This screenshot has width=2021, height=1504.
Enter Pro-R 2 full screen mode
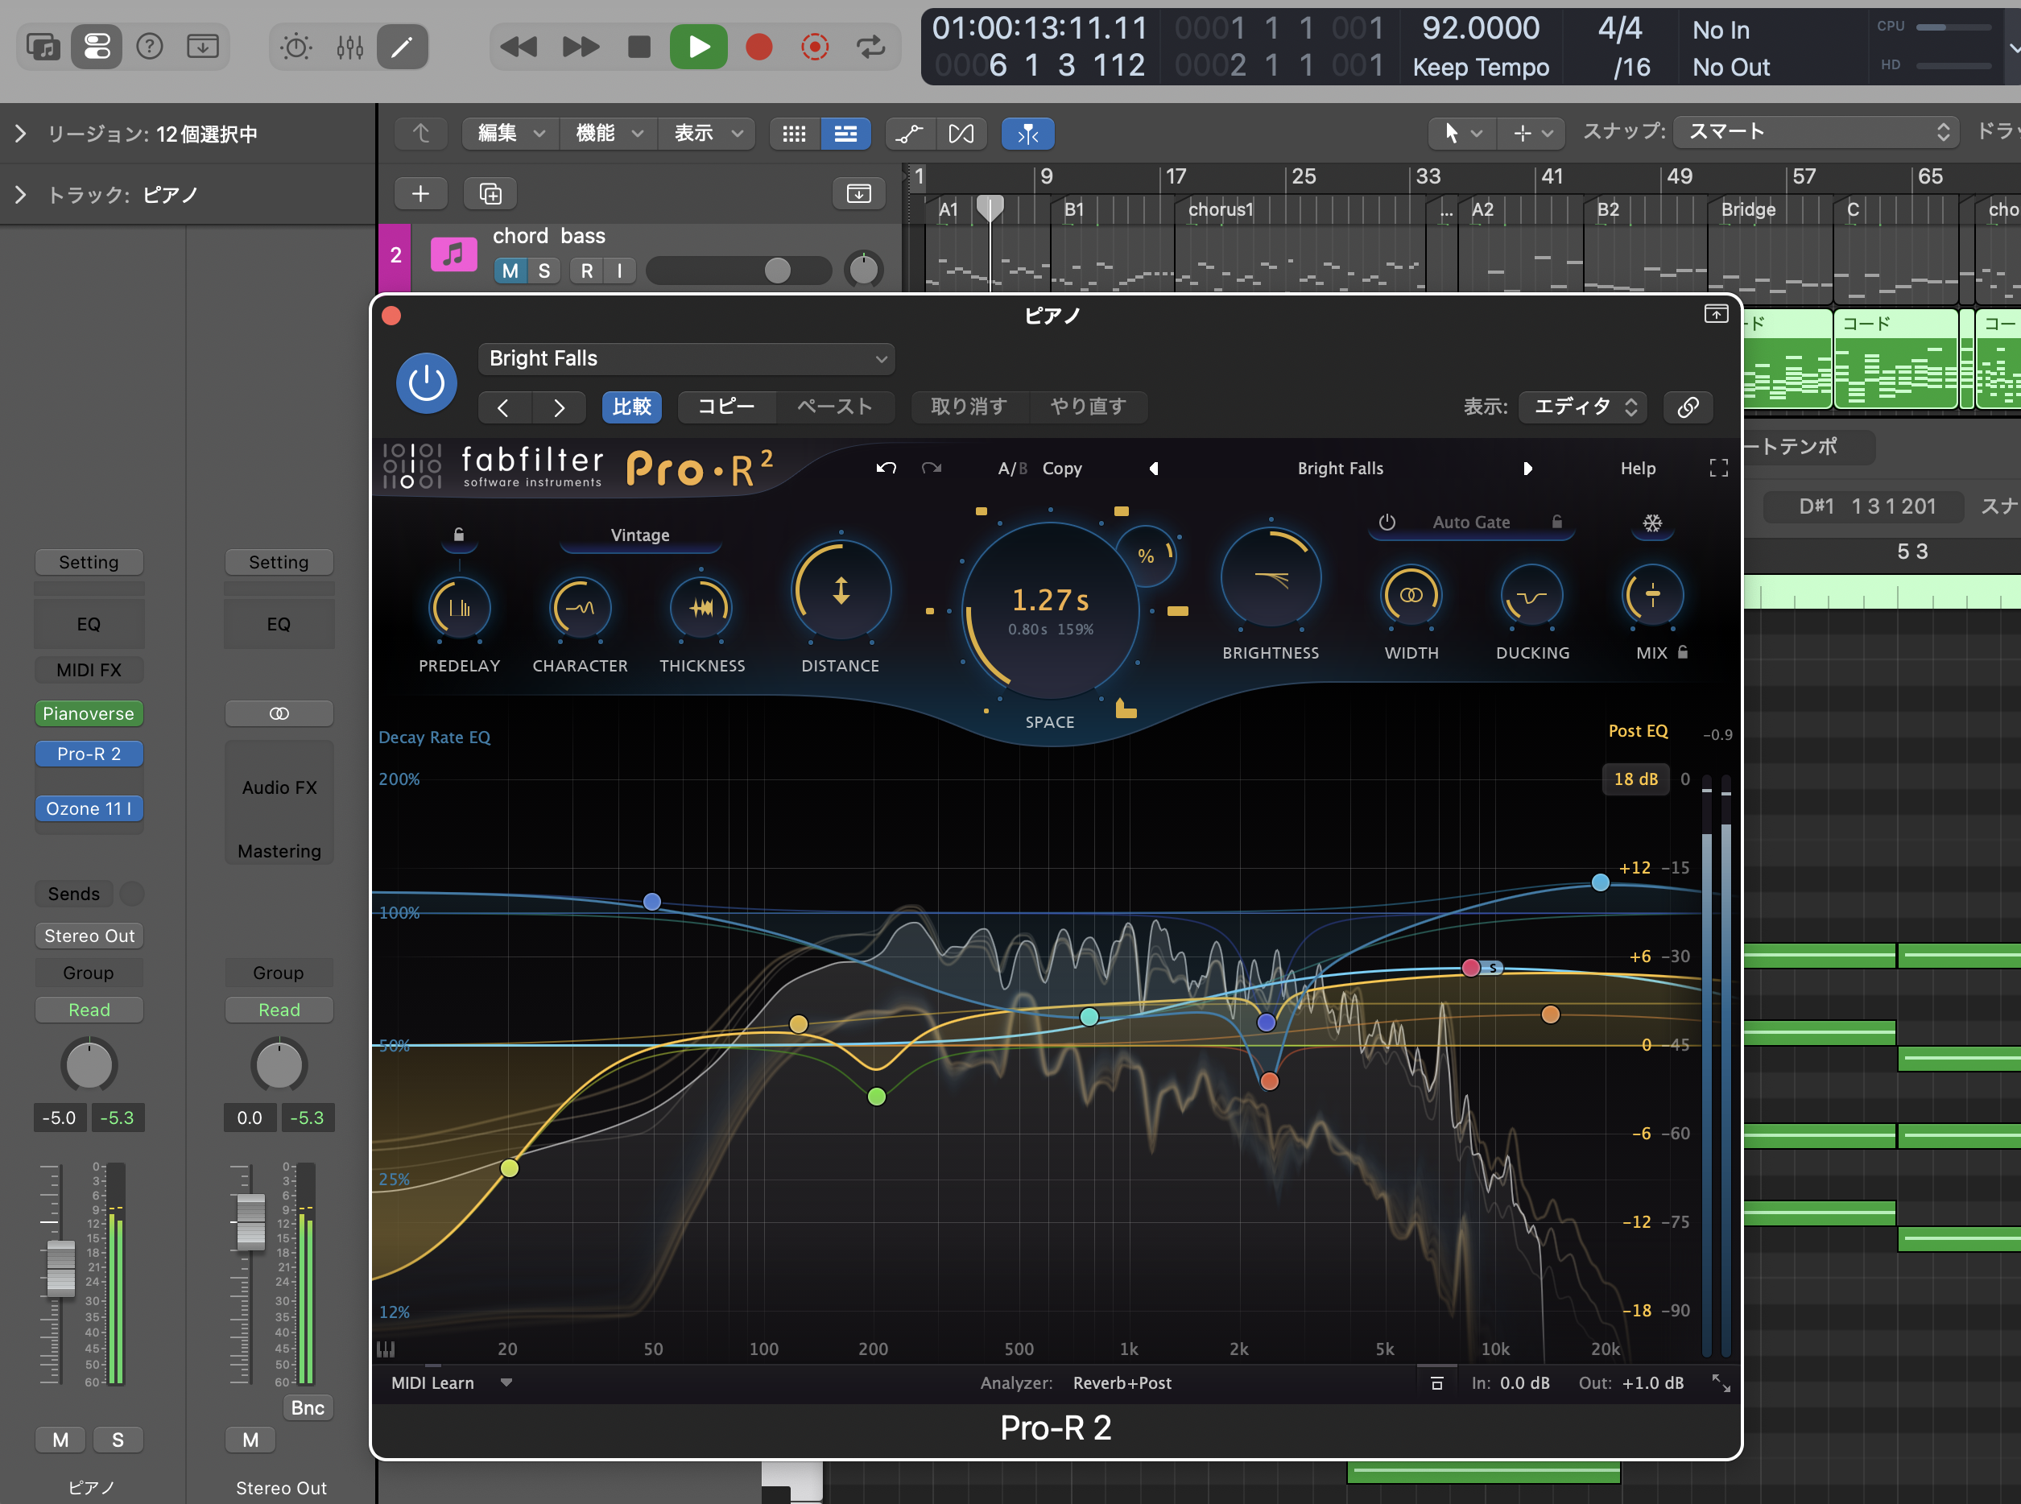click(1719, 468)
